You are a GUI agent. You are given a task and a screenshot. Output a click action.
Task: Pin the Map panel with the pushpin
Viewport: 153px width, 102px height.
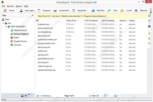32,15
